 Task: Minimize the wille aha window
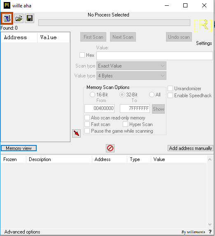pos(167,6)
